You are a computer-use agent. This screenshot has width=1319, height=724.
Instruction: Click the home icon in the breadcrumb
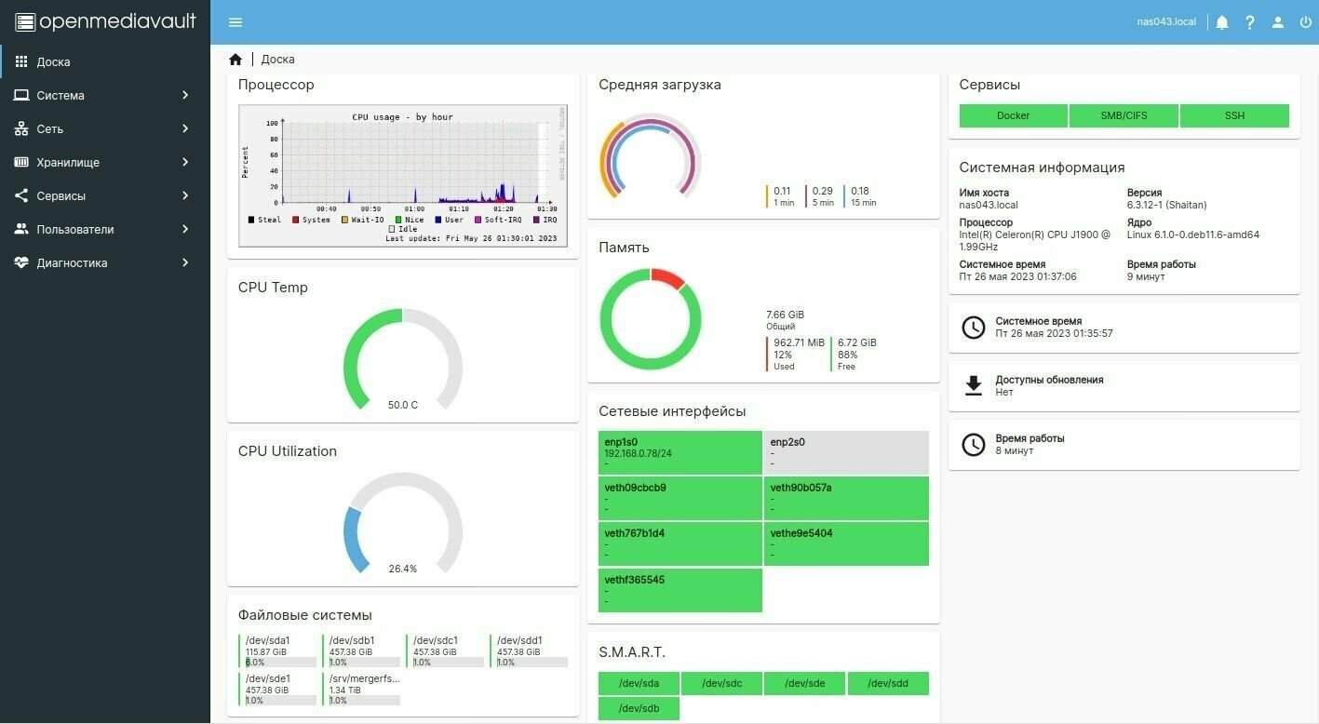[236, 60]
